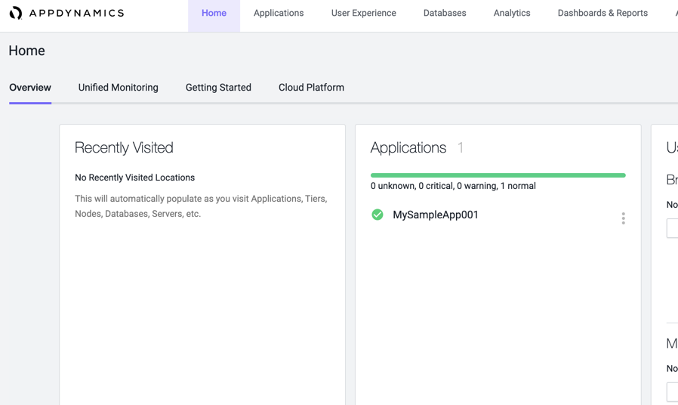Open the Databases navigation item

click(445, 13)
